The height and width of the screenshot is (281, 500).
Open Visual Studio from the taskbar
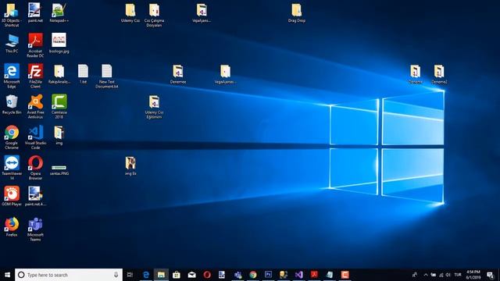point(298,275)
